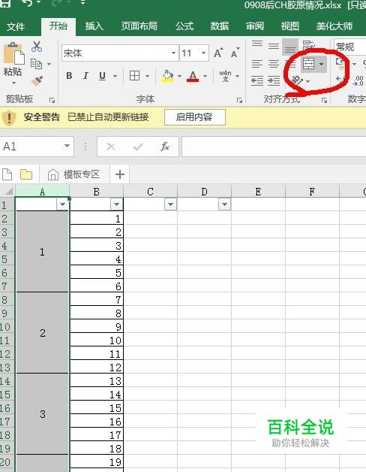Screen dimensions: 366x472
Task: Apply bottom align to cells
Action: tap(289, 47)
